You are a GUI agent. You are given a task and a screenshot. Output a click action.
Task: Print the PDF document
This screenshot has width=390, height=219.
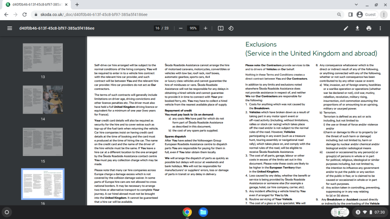click(x=369, y=28)
